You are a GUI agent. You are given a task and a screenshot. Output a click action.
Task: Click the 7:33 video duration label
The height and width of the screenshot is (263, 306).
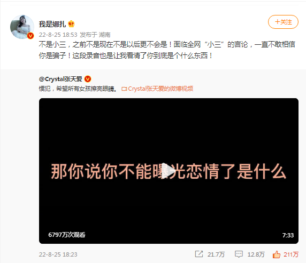coord(288,235)
